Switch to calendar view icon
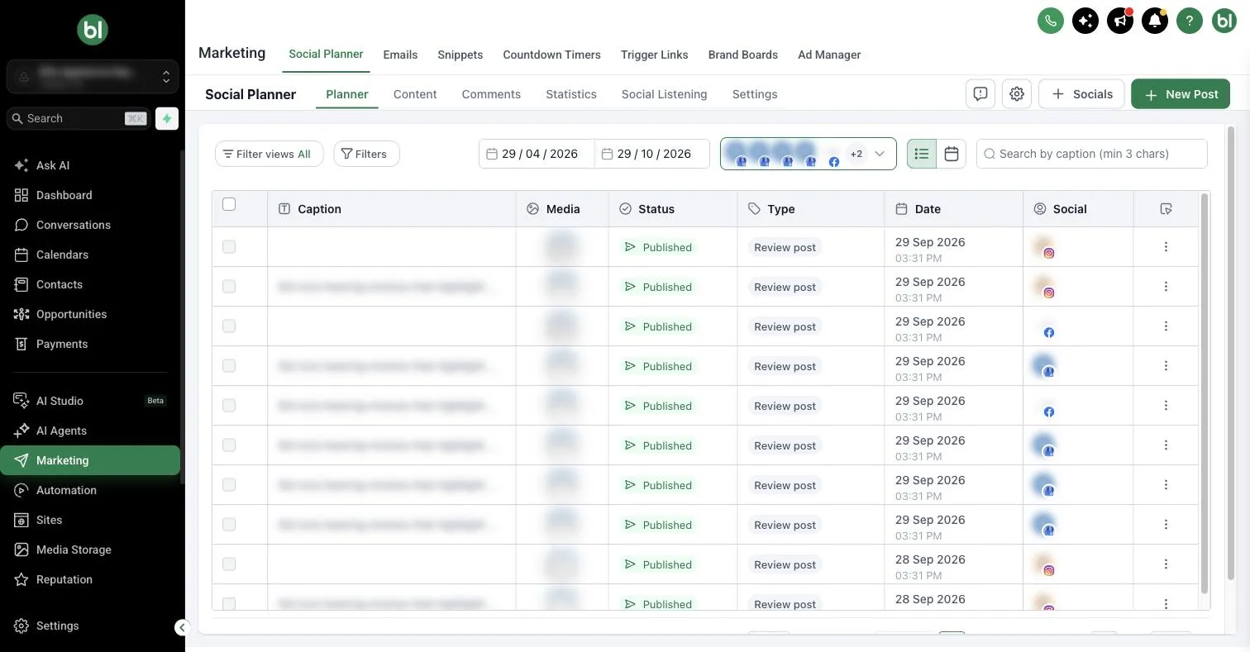This screenshot has height=652, width=1250. 952,154
